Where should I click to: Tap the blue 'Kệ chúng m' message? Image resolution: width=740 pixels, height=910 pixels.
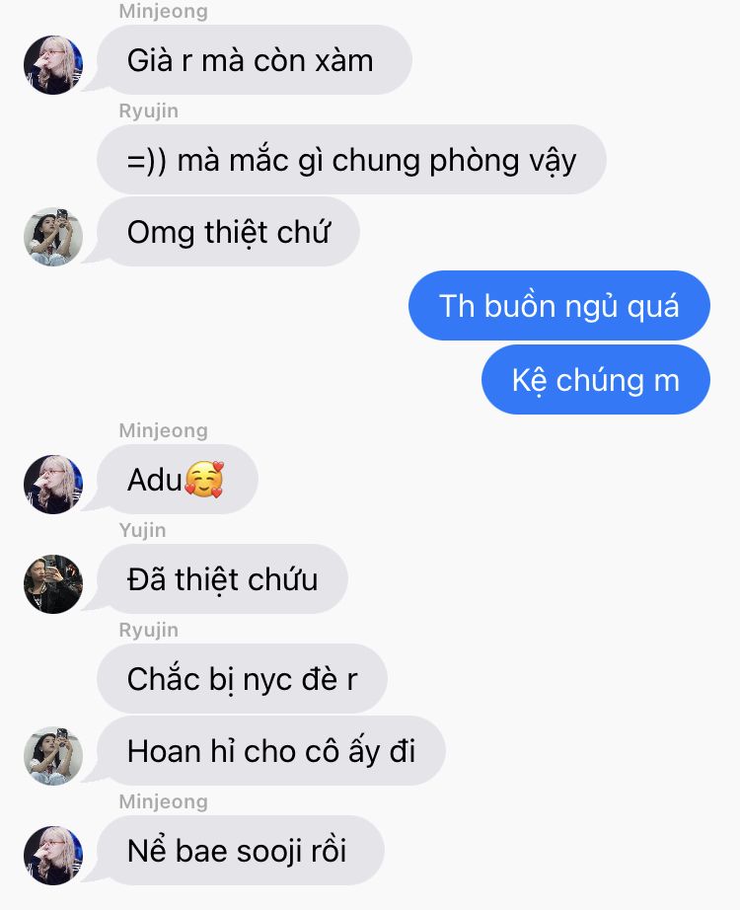pos(596,380)
